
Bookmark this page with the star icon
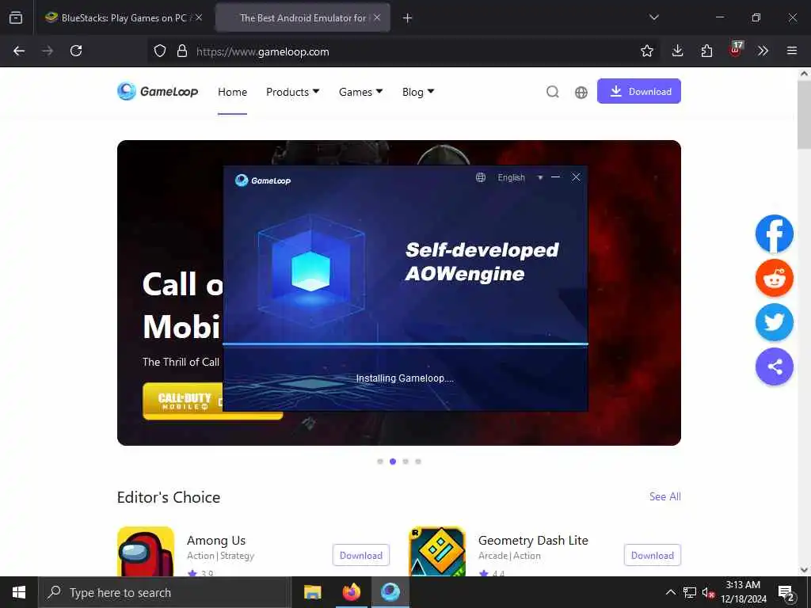(x=646, y=51)
